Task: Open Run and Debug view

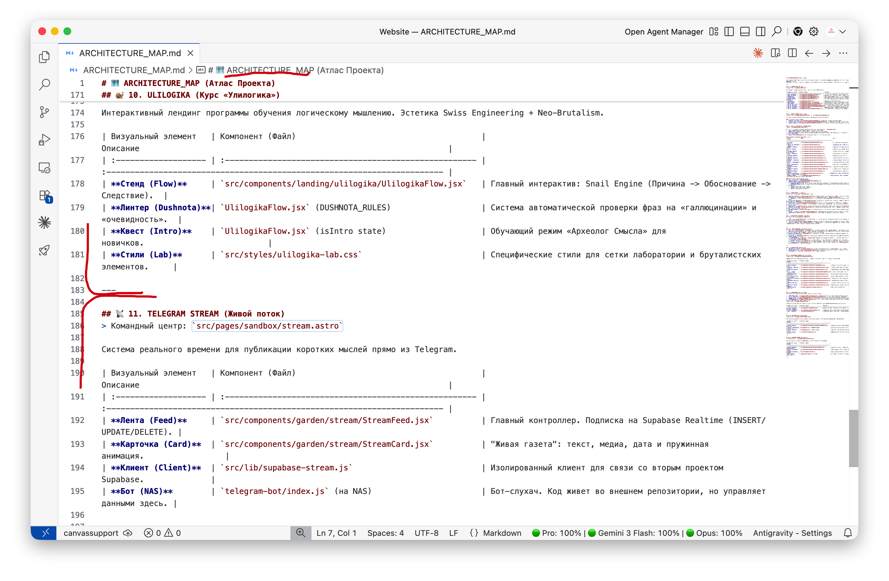Action: point(44,140)
